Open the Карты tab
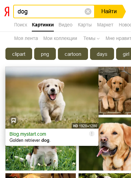Image resolution: width=131 pixels, height=178 pixels. (x=85, y=25)
